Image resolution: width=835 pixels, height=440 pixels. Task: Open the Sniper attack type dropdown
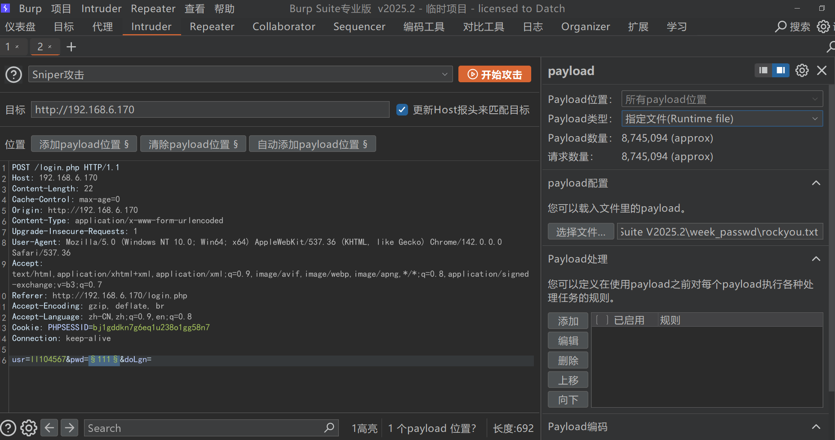coord(240,75)
